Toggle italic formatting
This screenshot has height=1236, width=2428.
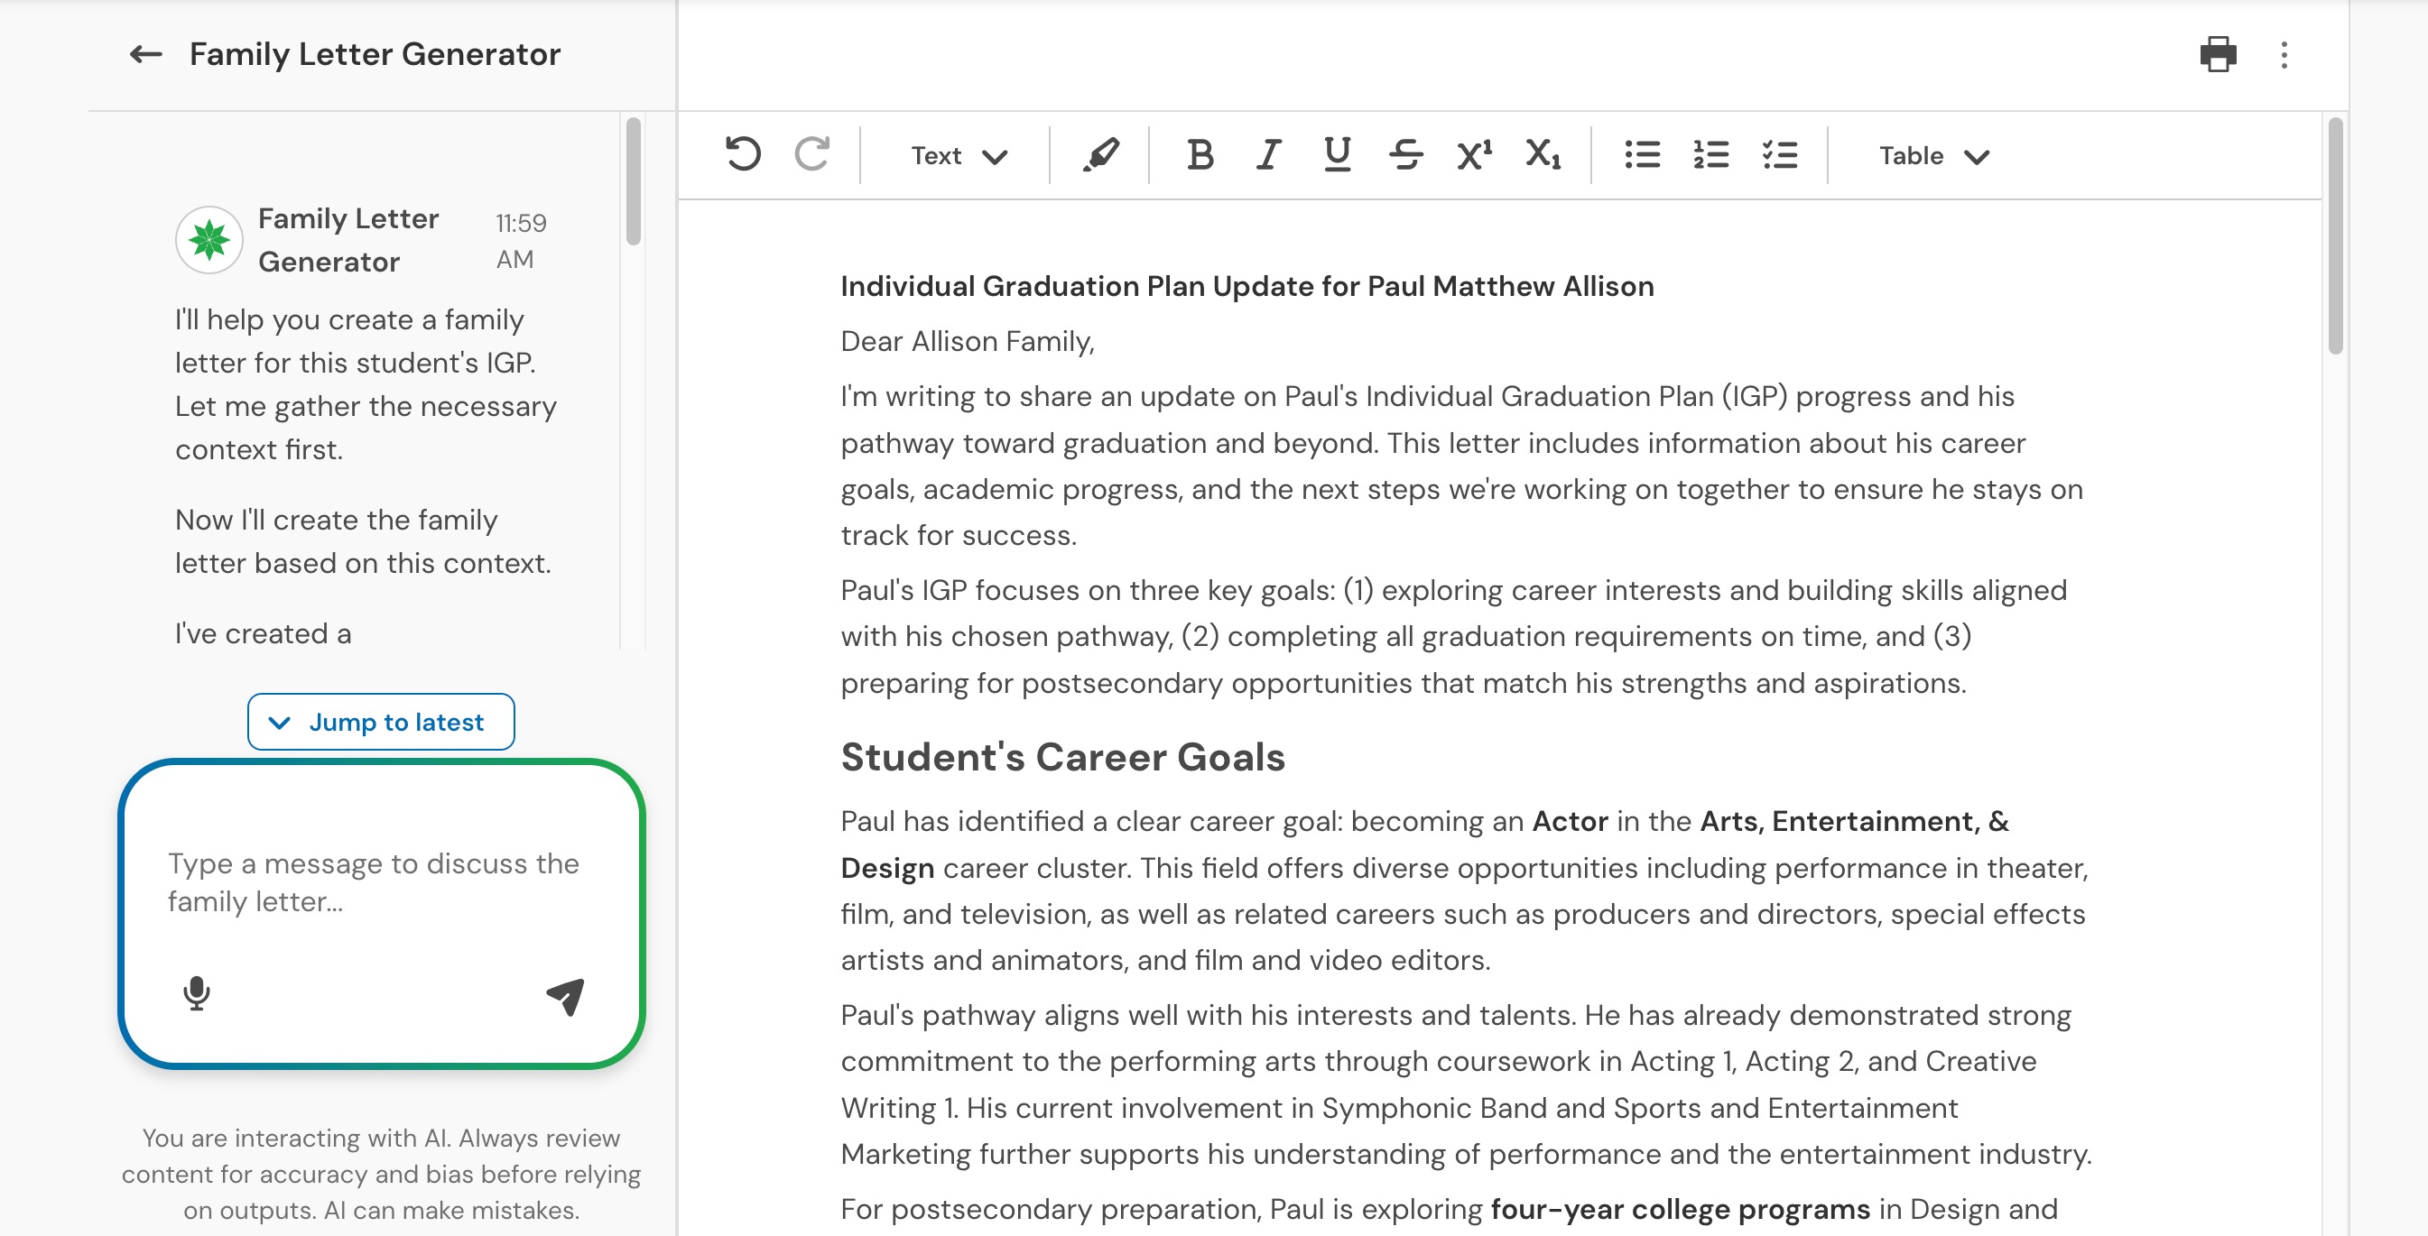(1269, 154)
